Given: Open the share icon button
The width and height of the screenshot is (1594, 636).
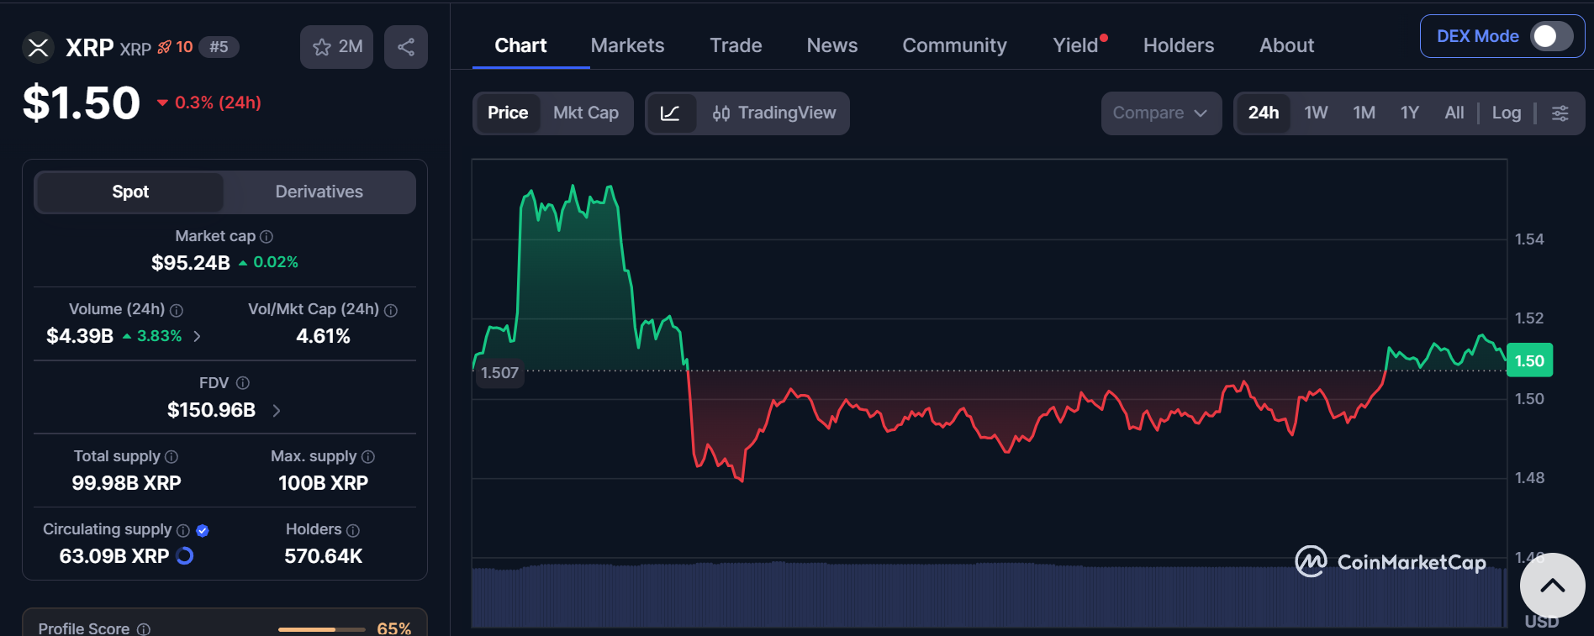Looking at the screenshot, I should tap(406, 47).
